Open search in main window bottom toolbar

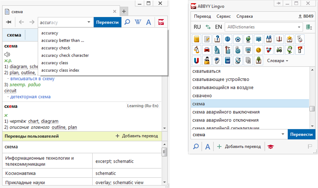point(196,146)
